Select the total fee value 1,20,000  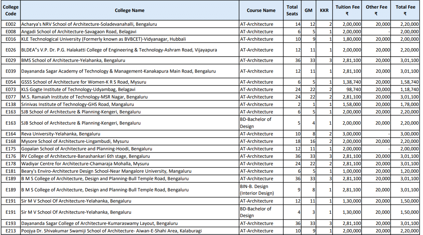pos(409,171)
